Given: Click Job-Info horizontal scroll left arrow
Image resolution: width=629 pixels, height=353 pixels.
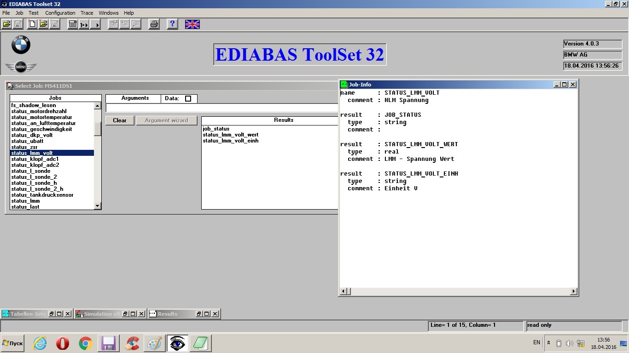Looking at the screenshot, I should [344, 291].
